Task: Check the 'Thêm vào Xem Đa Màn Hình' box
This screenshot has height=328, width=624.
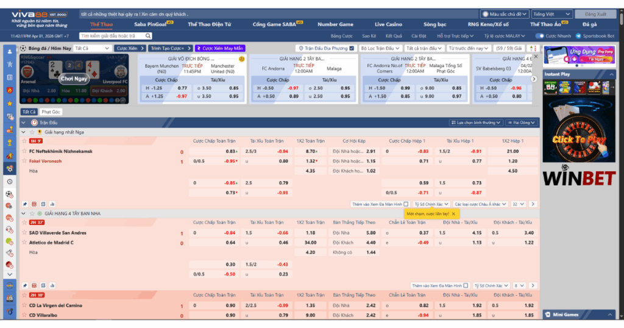Action: point(406,204)
